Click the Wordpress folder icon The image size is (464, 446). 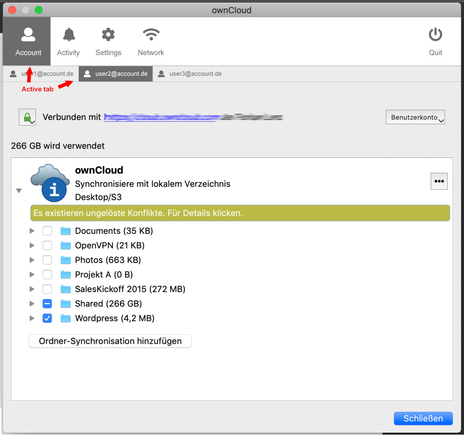[66, 318]
